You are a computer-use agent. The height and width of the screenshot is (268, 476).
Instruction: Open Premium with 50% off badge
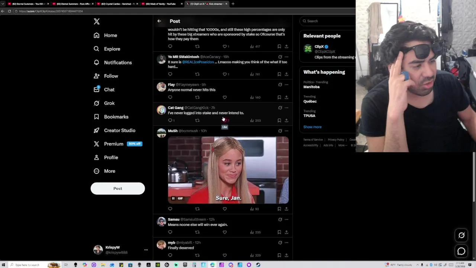118,144
